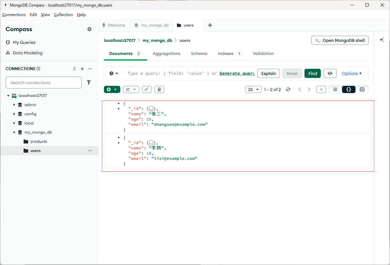This screenshot has width=390, height=265.
Task: Filter connections with the funnel icon
Action: (89, 83)
